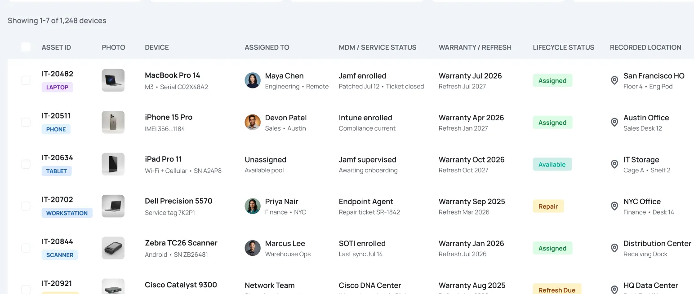Click the iPhone 15 Pro device name
Screen dimensions: 694x294
[169, 117]
